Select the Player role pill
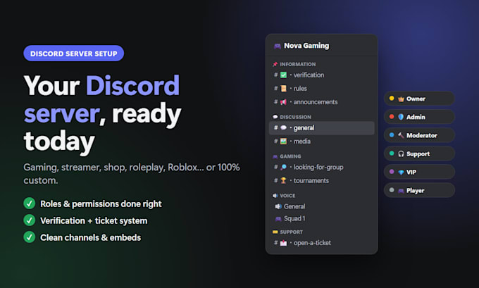Viewport: 479px width, 288px height. pos(419,190)
